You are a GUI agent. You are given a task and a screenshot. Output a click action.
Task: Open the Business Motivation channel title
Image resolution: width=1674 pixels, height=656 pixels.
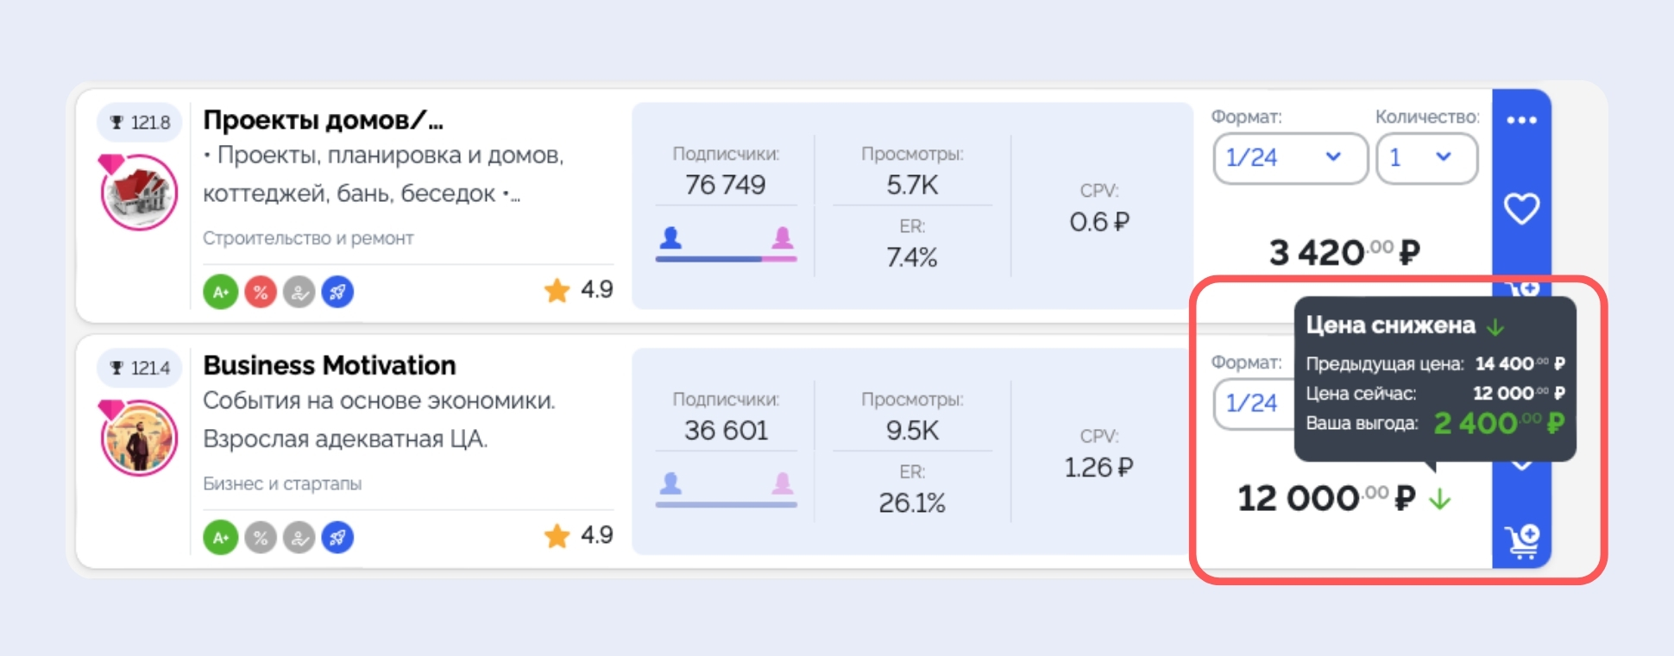tap(329, 365)
